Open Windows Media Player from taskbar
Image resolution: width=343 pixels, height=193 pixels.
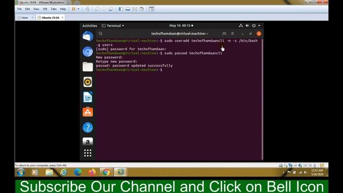pyautogui.click(x=35, y=173)
